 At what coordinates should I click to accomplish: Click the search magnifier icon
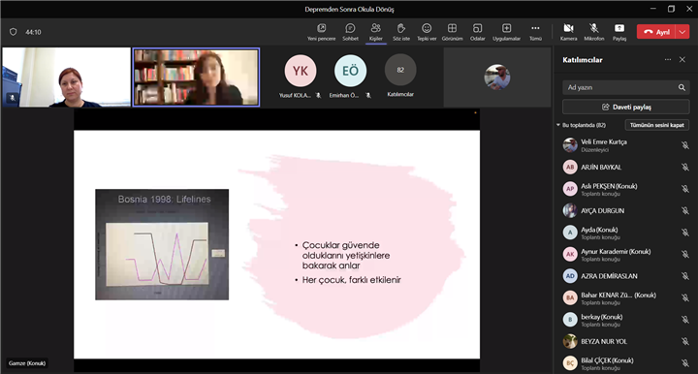pos(682,87)
